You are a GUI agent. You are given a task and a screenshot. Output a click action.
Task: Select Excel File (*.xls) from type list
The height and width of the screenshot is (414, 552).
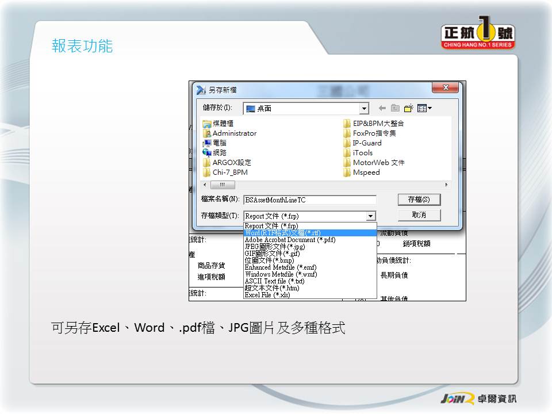267,295
